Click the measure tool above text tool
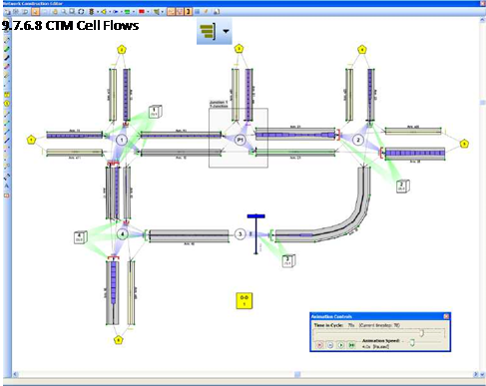This screenshot has width=486, height=386. 7,177
